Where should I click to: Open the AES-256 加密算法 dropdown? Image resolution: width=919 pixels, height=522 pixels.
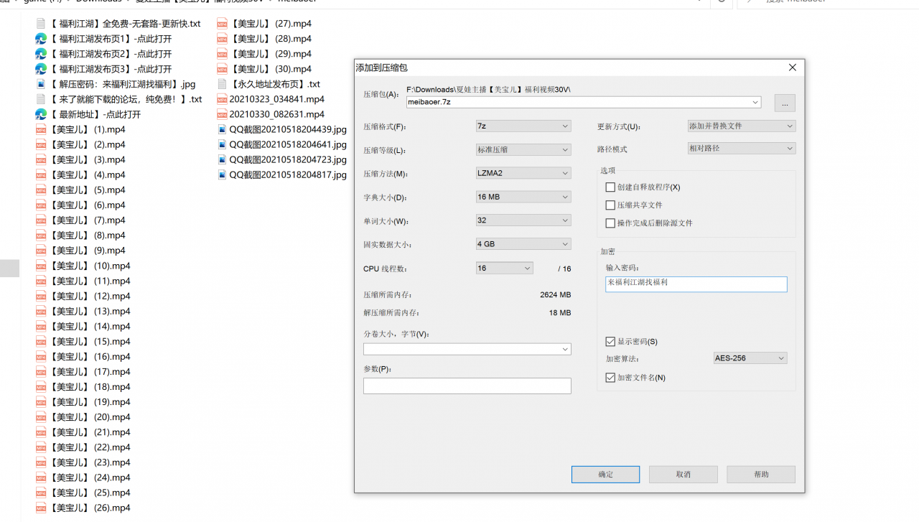(750, 358)
